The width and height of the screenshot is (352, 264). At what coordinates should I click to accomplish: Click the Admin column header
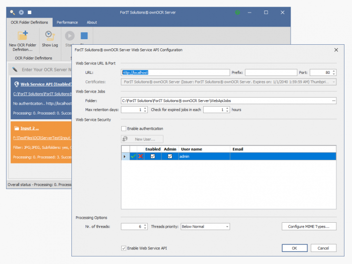(x=170, y=149)
